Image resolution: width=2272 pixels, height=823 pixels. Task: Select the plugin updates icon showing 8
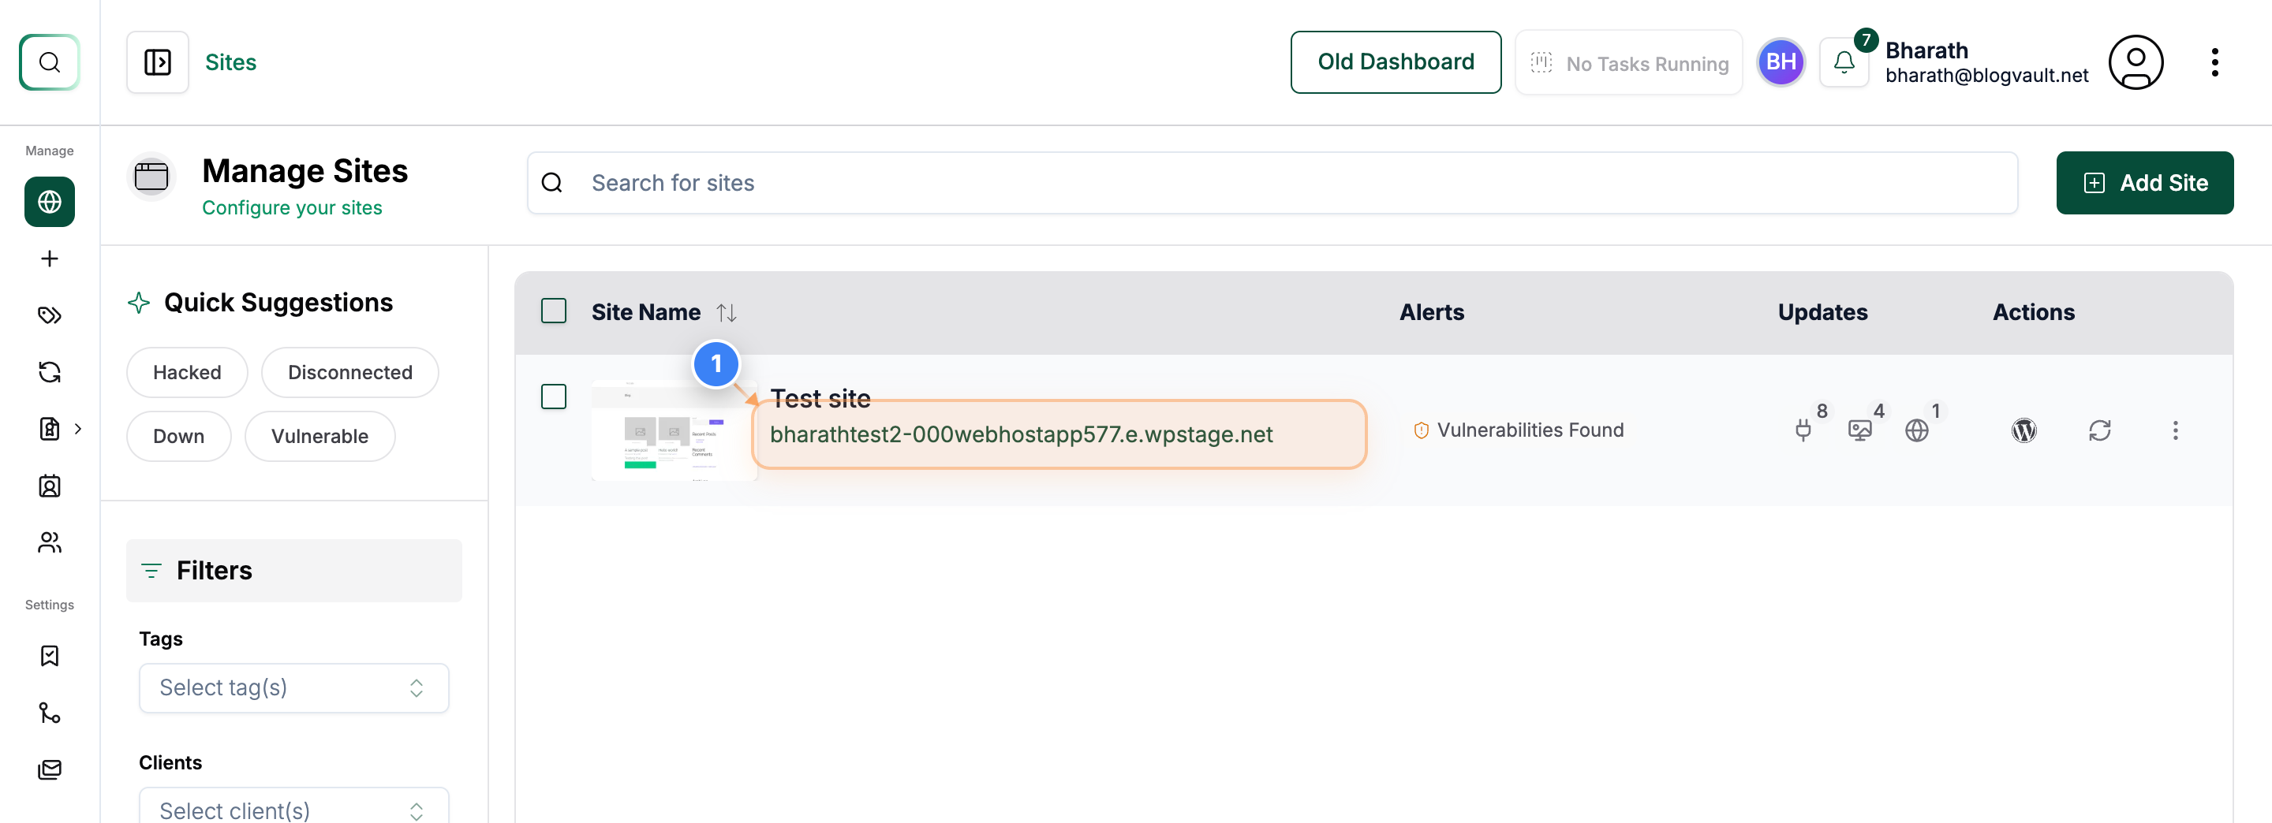pyautogui.click(x=1804, y=431)
